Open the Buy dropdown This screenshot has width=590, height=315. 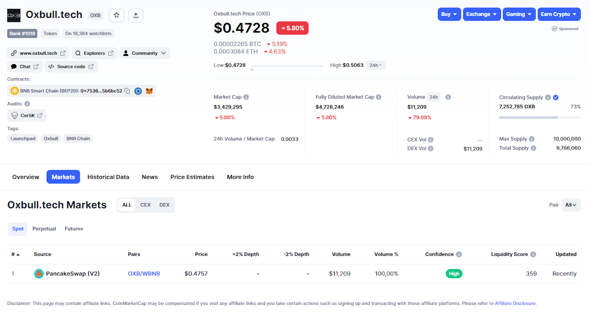(x=449, y=14)
